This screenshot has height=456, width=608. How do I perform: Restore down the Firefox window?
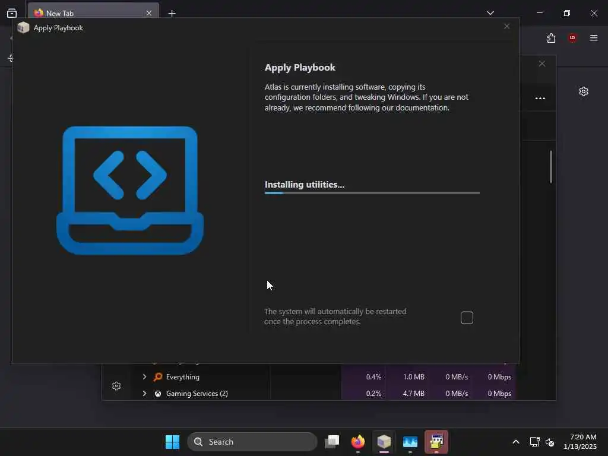pos(567,13)
